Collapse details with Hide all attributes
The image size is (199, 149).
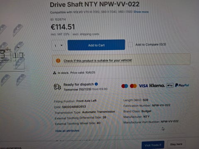click(67, 131)
